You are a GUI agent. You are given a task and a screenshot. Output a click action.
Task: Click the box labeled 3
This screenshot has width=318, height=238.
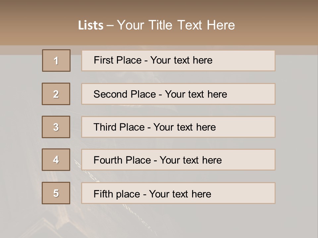pyautogui.click(x=56, y=127)
